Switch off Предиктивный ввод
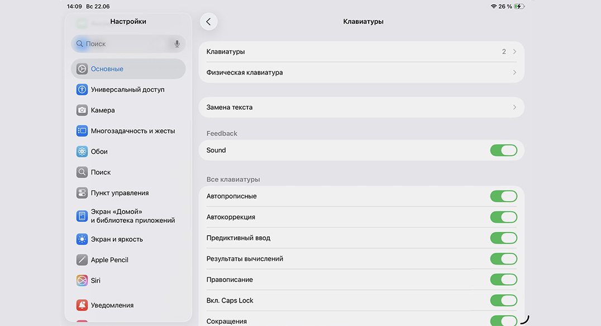 [503, 238]
